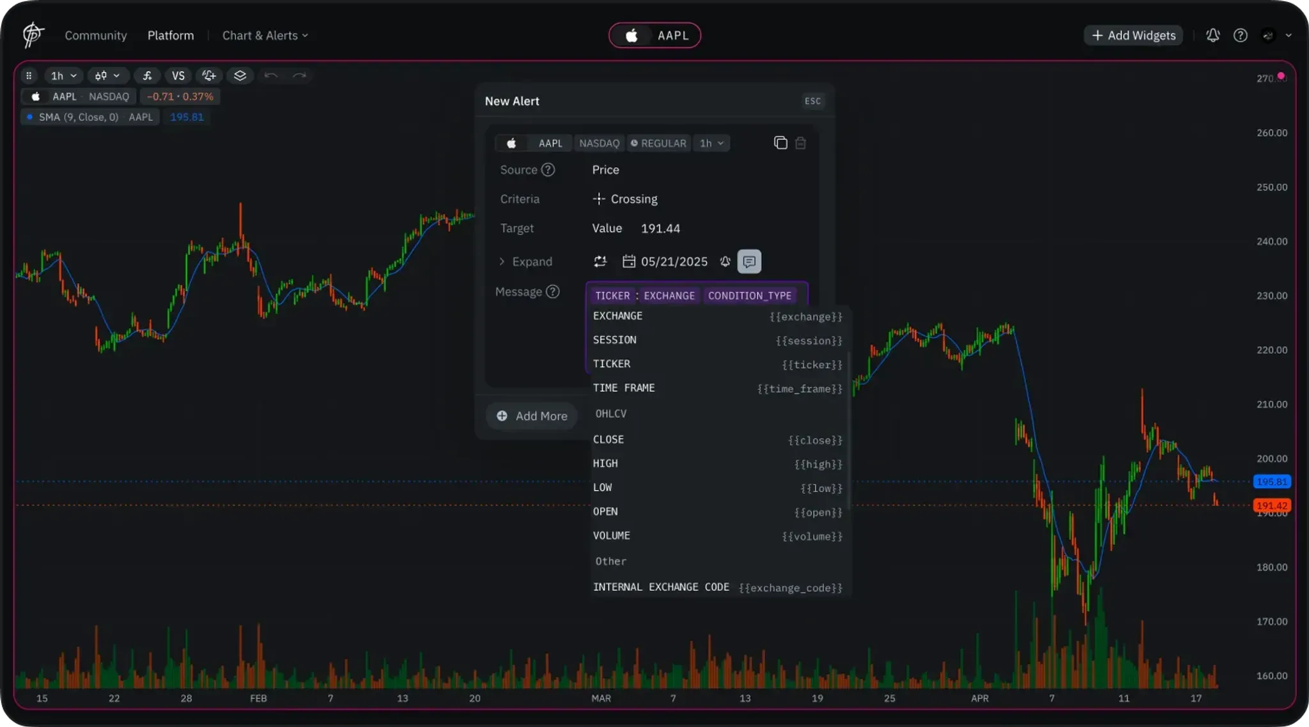Click the notifications bell in the top bar
This screenshot has height=727, width=1309.
(x=1212, y=35)
